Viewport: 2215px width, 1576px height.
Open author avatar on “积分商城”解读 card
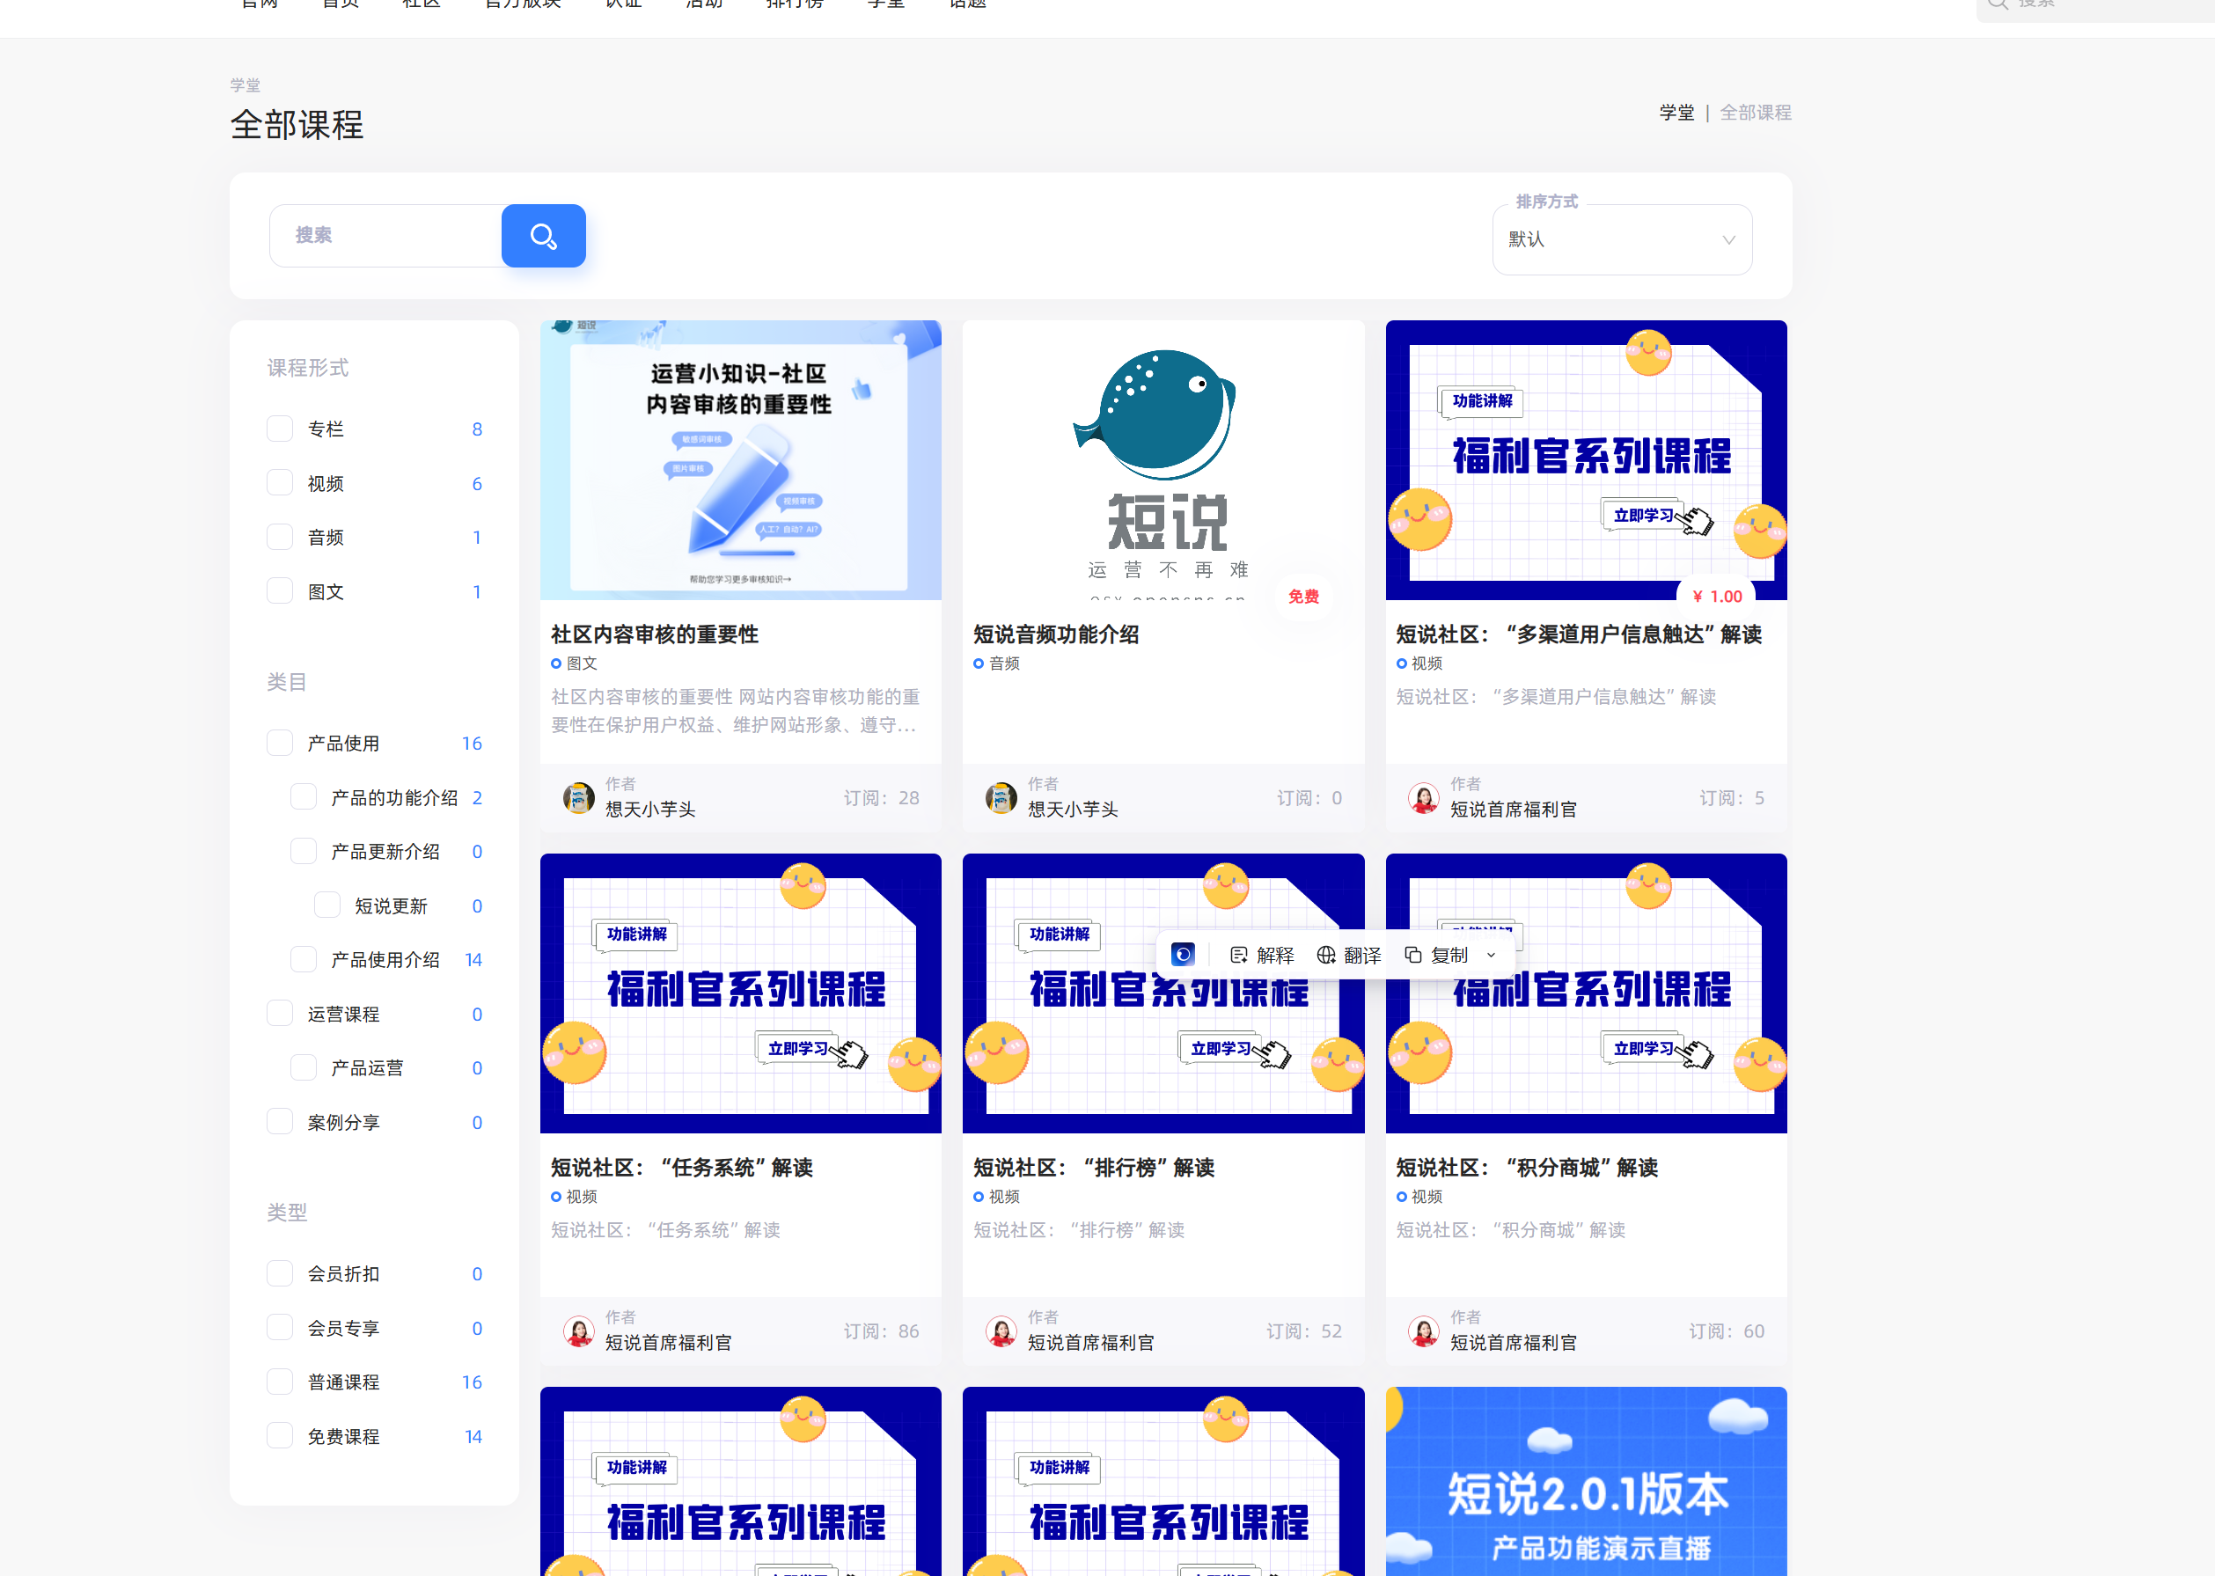pos(1424,1331)
